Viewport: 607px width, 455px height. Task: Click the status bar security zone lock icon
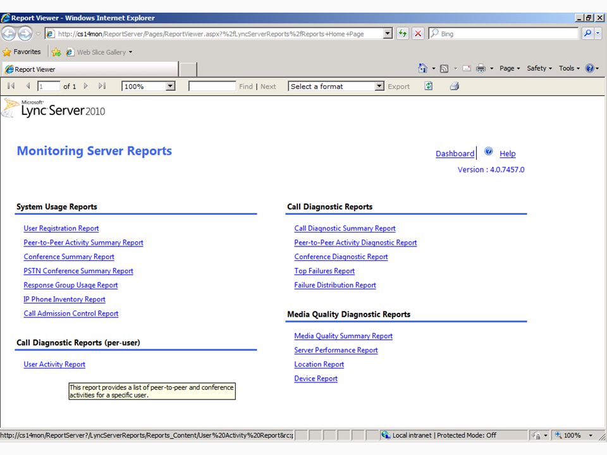[x=537, y=435]
